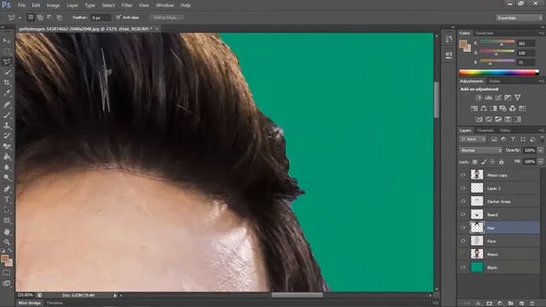Toggle the Anti-alias checkbox
The height and width of the screenshot is (307, 546).
(119, 17)
